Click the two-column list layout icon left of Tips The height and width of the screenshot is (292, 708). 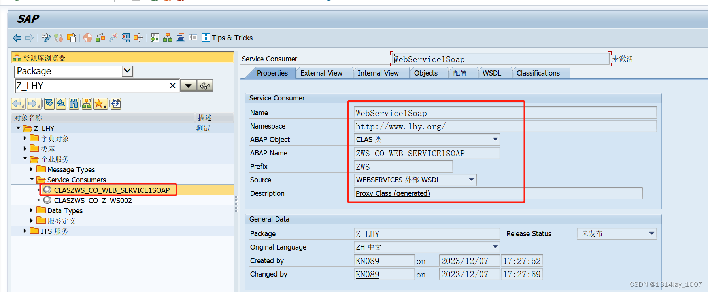click(x=193, y=37)
